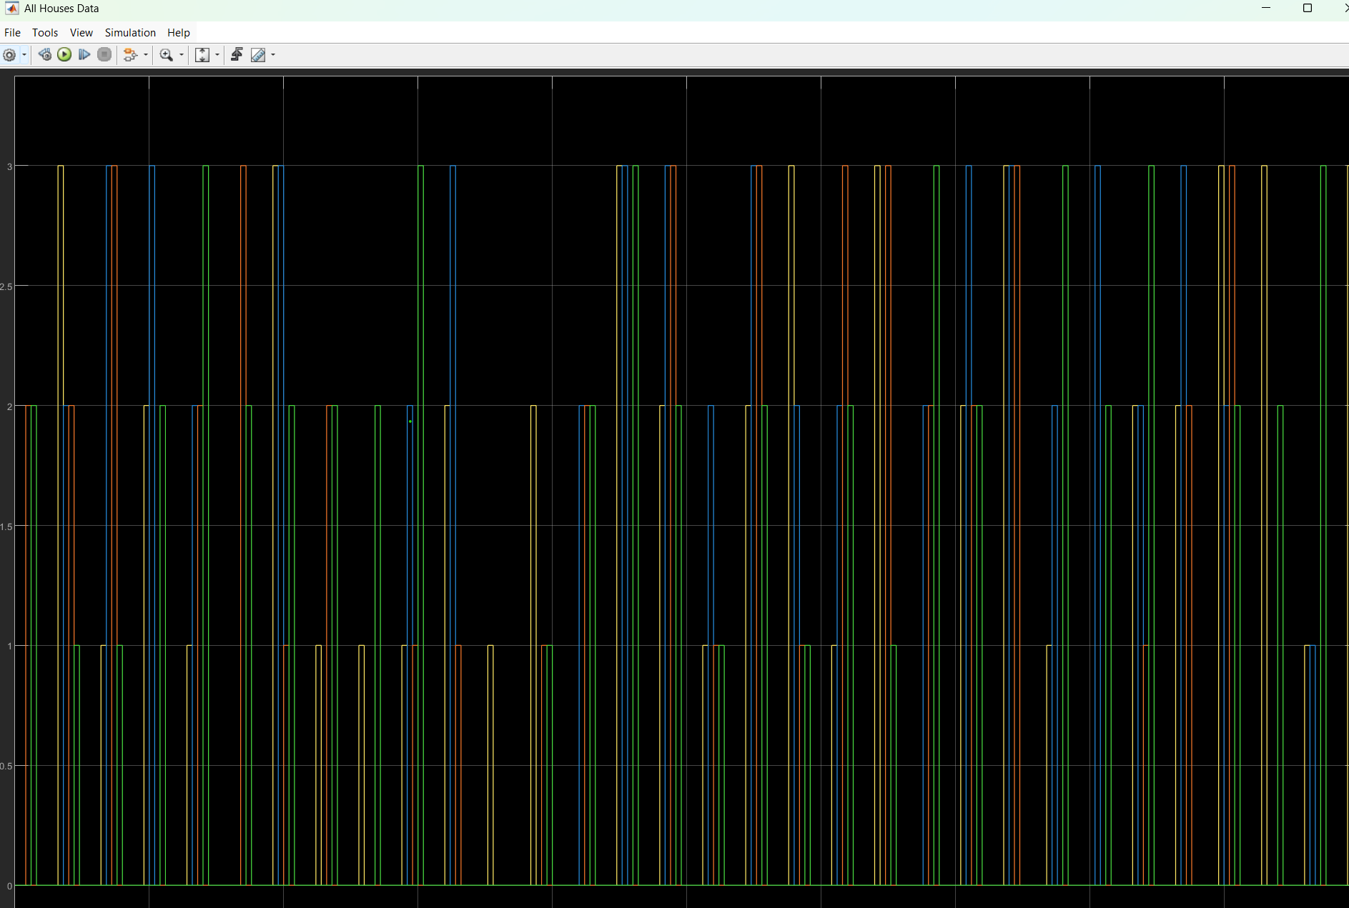Click the MATLAB icon in title bar
Viewport: 1349px width, 908px height.
(11, 9)
